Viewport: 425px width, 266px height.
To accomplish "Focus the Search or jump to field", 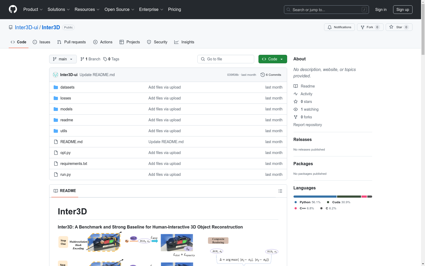I will click(x=326, y=10).
